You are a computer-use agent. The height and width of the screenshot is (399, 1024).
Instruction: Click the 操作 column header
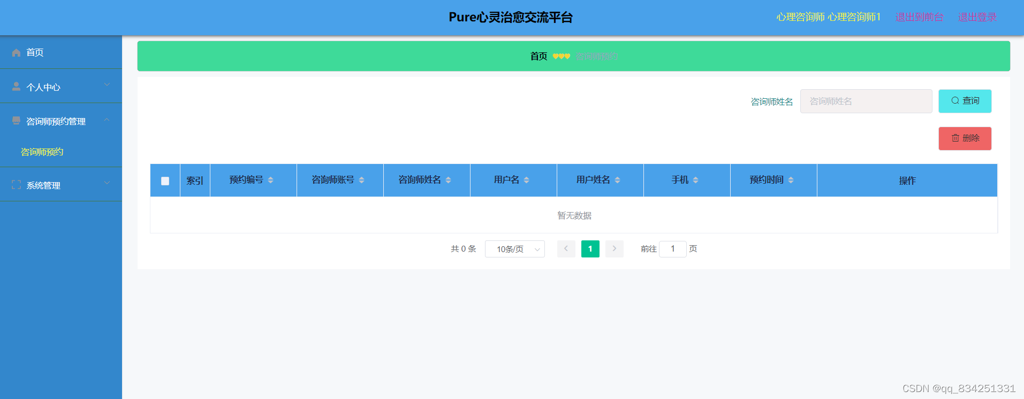(x=907, y=181)
